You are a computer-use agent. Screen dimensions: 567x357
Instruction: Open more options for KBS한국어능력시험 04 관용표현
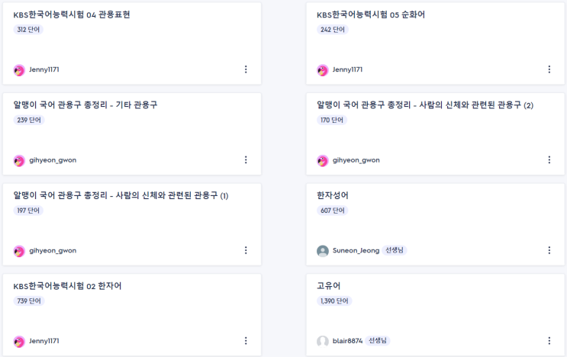point(246,69)
